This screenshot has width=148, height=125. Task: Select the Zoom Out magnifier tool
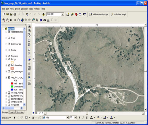pyautogui.click(x=7, y=20)
